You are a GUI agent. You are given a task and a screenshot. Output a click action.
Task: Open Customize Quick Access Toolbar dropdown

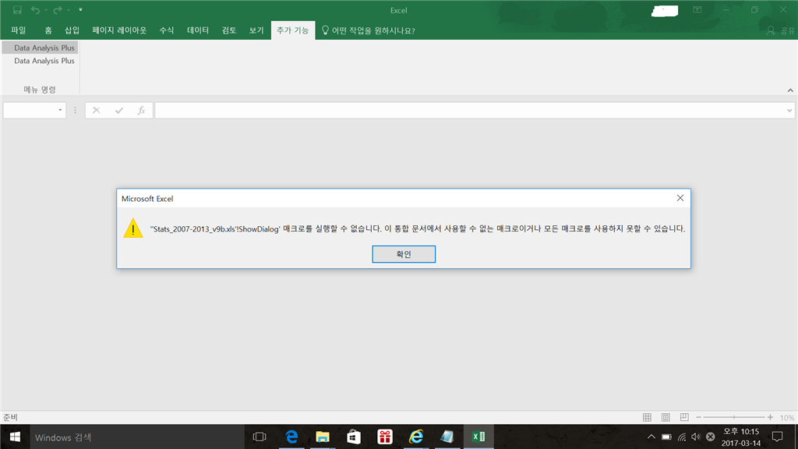[80, 9]
